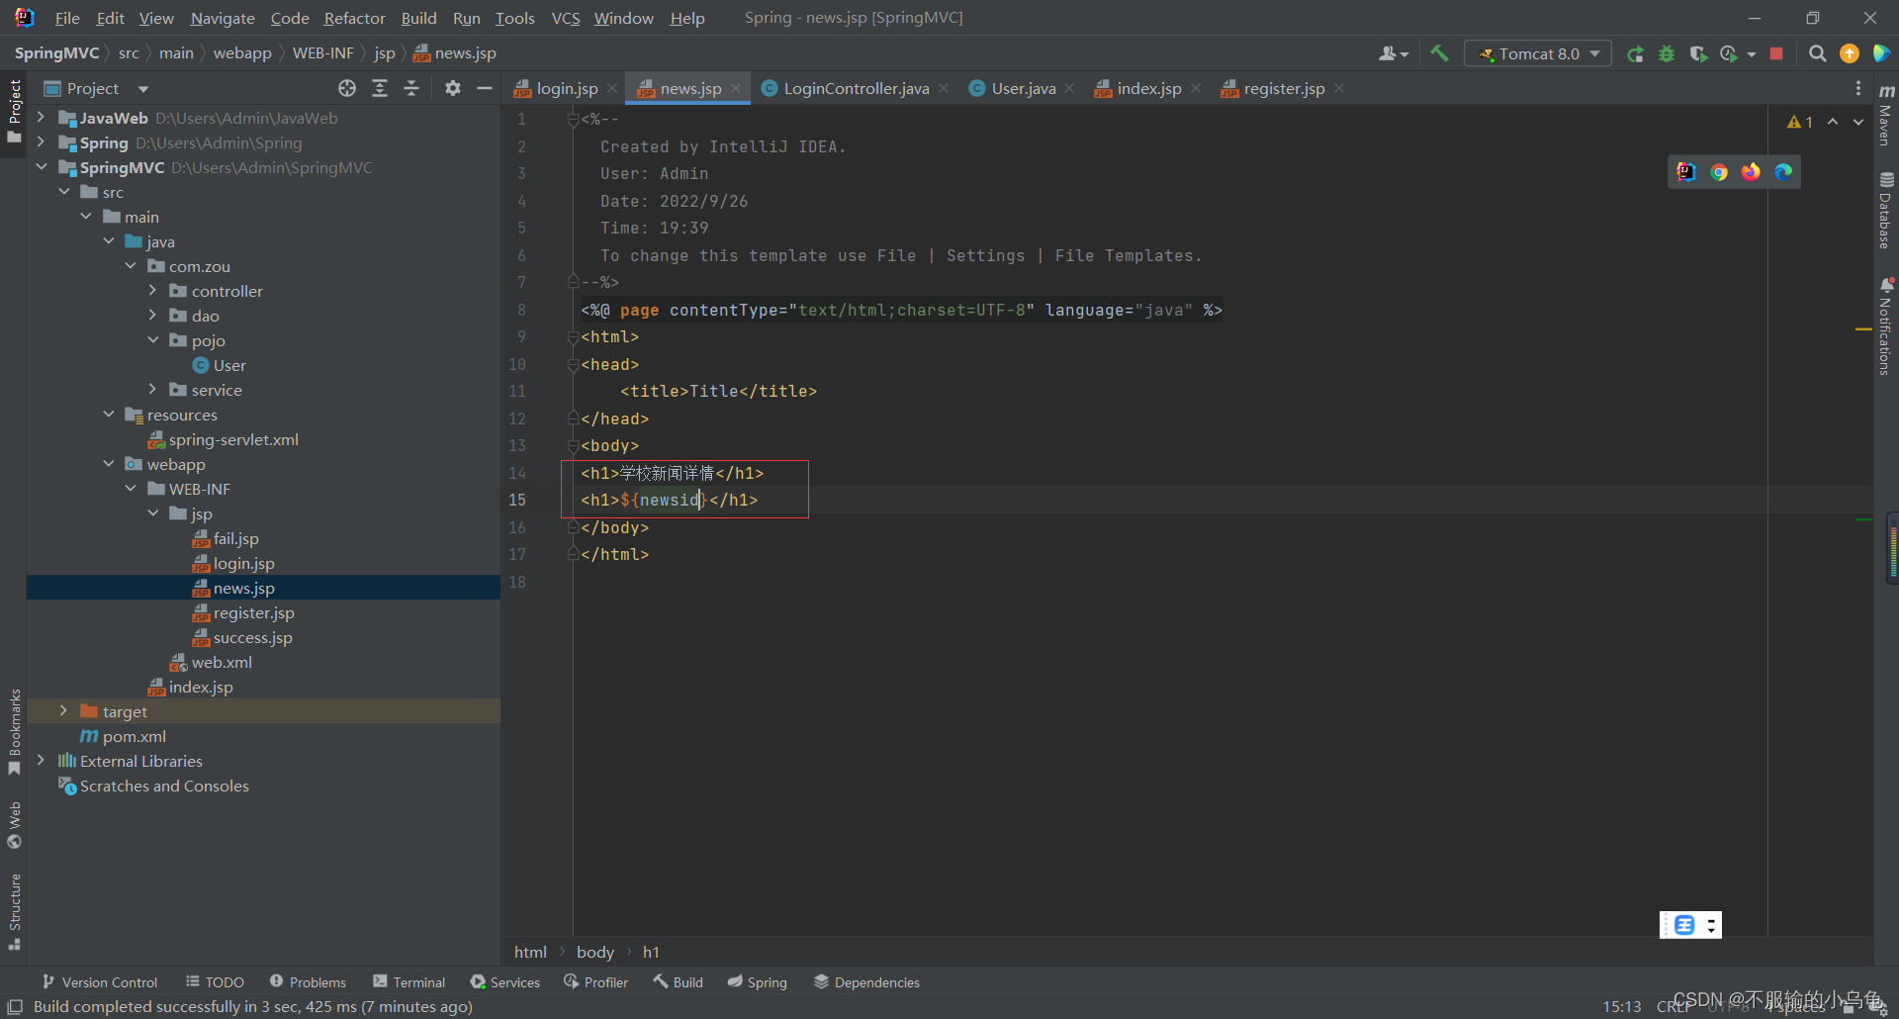Select Opened File target icon in Project panel
Image resolution: width=1899 pixels, height=1019 pixels.
(x=347, y=88)
